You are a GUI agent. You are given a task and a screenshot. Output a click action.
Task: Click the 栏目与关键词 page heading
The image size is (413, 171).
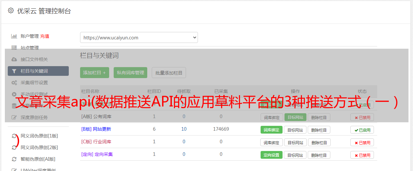coord(99,55)
